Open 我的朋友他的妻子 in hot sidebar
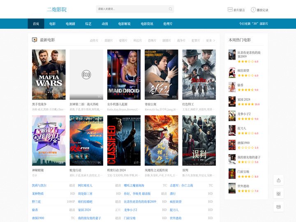The image size is (296, 222). 249,157
